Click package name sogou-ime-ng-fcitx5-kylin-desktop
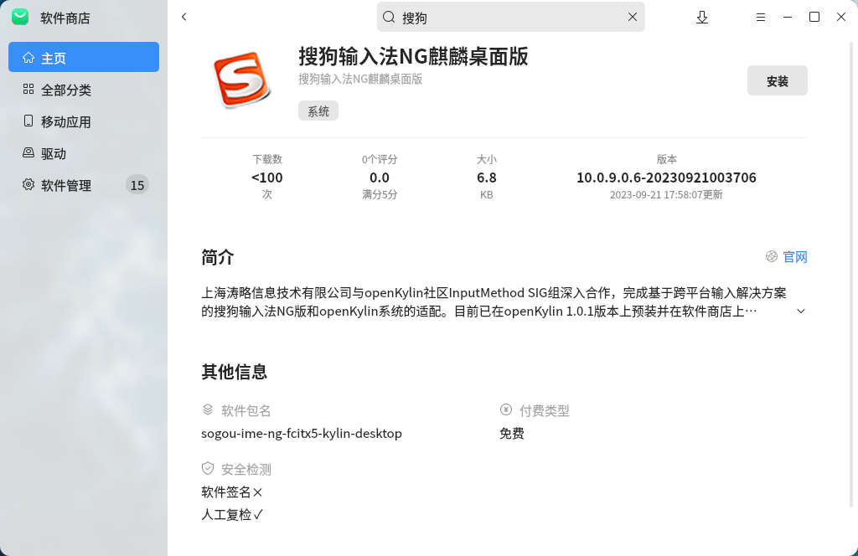The height and width of the screenshot is (556, 858). tap(302, 434)
